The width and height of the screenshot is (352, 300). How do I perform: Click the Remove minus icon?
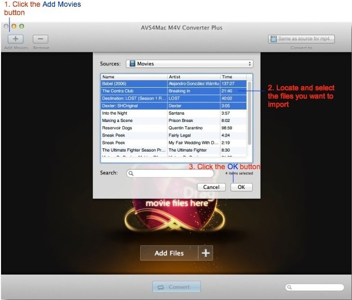[40, 39]
